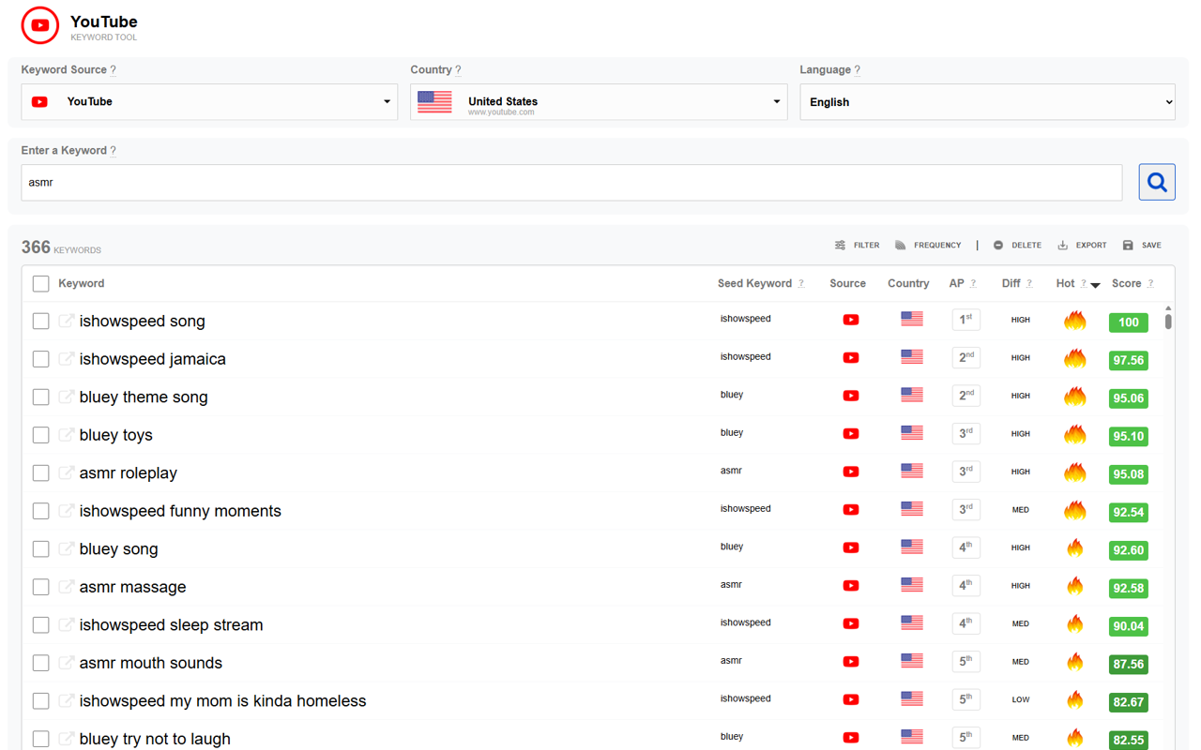
Task: Open the Language English dropdown
Action: pyautogui.click(x=987, y=101)
